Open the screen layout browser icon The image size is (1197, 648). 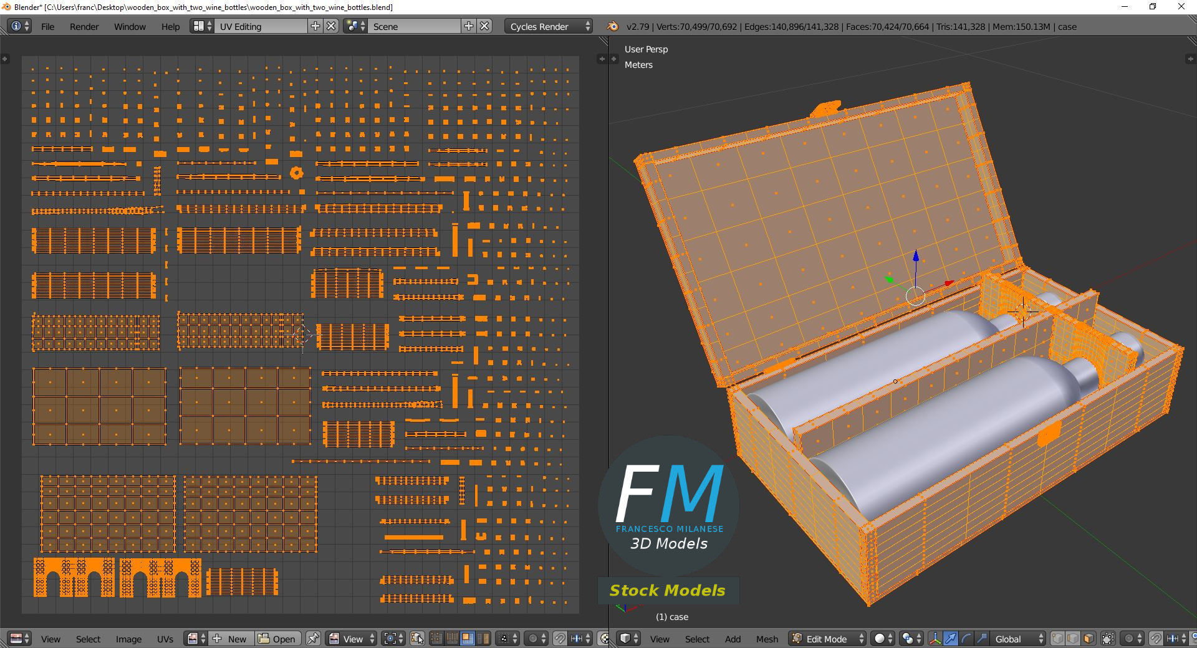point(202,26)
